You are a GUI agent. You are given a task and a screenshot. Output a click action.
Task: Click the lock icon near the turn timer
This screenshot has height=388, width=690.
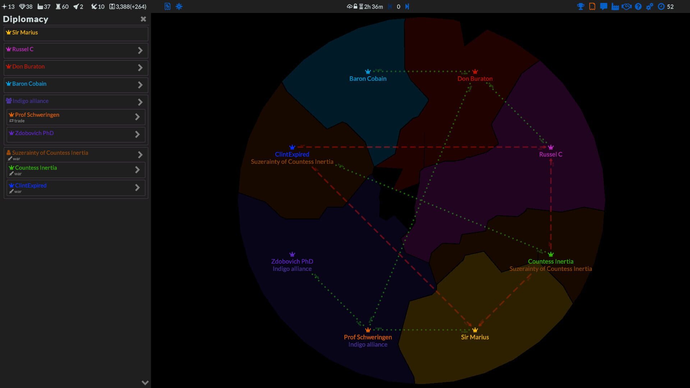coord(355,6)
